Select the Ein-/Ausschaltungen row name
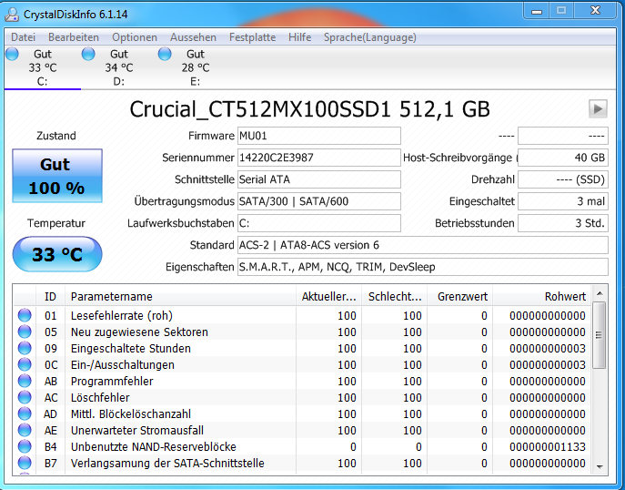This screenshot has height=490, width=625. (123, 364)
